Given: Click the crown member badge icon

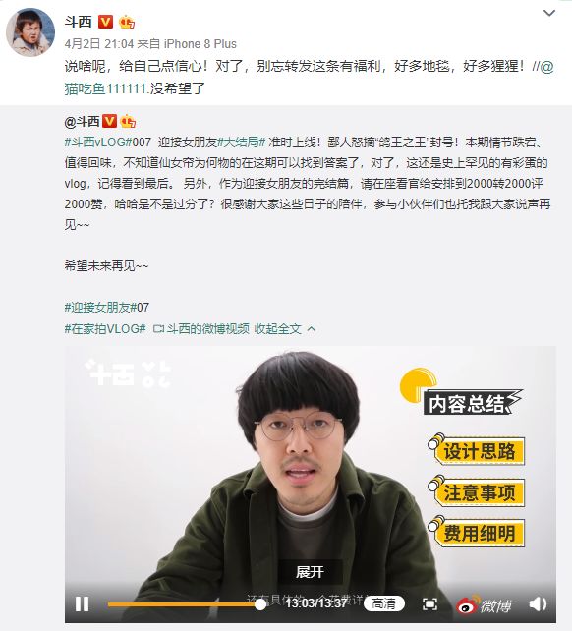Looking at the screenshot, I should tap(127, 22).
